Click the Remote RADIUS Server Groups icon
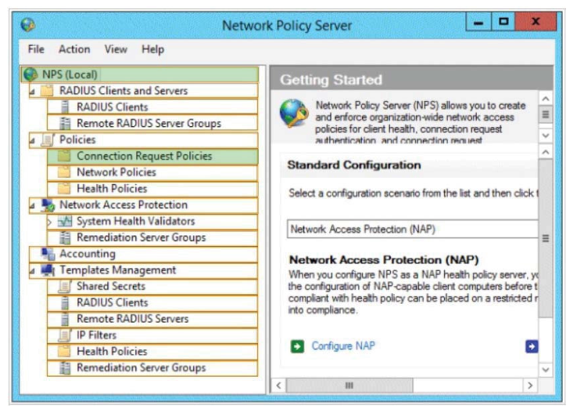This screenshot has height=417, width=576. tap(65, 124)
